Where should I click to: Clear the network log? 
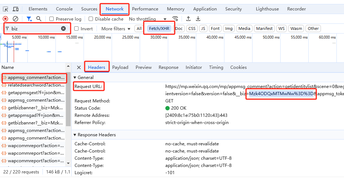(15, 19)
